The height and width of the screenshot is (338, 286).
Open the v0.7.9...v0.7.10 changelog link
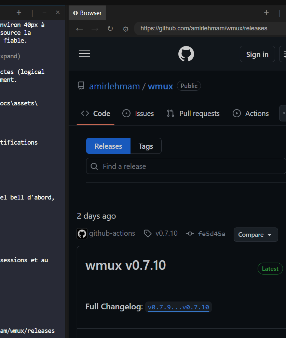[x=178, y=307]
